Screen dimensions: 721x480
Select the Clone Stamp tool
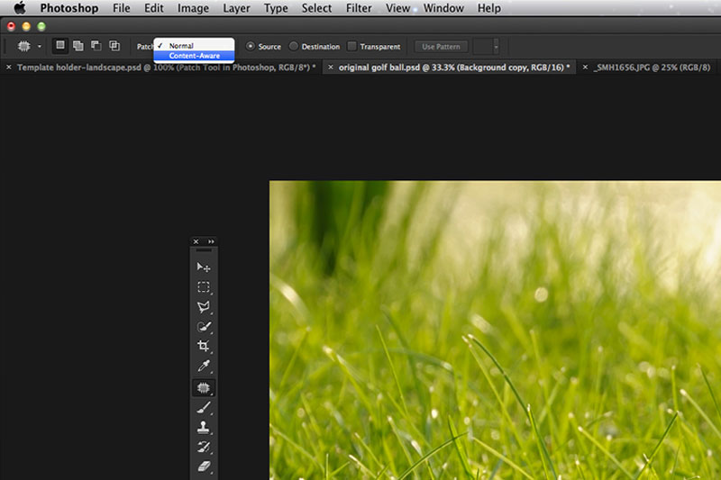204,427
